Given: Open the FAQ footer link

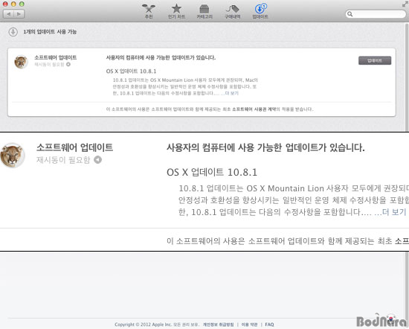Looking at the screenshot, I should point(269,325).
